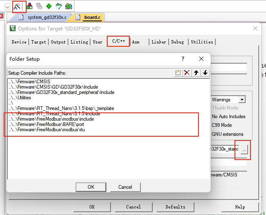The width and height of the screenshot is (266, 215).
Task: Click the Folder Setup help question mark
Action: (183, 59)
